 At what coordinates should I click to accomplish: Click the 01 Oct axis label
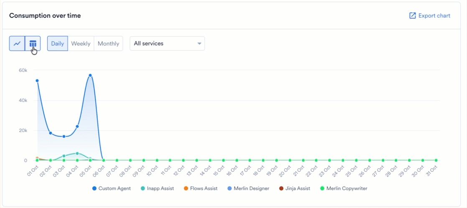(x=33, y=171)
